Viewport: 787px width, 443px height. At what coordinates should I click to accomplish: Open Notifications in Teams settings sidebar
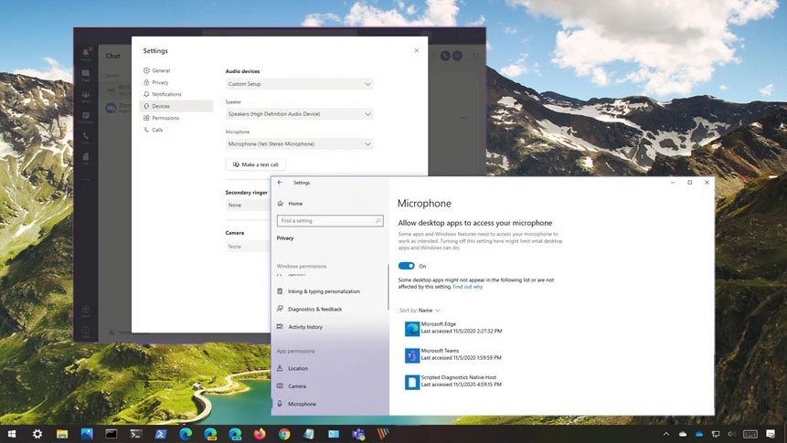[166, 94]
